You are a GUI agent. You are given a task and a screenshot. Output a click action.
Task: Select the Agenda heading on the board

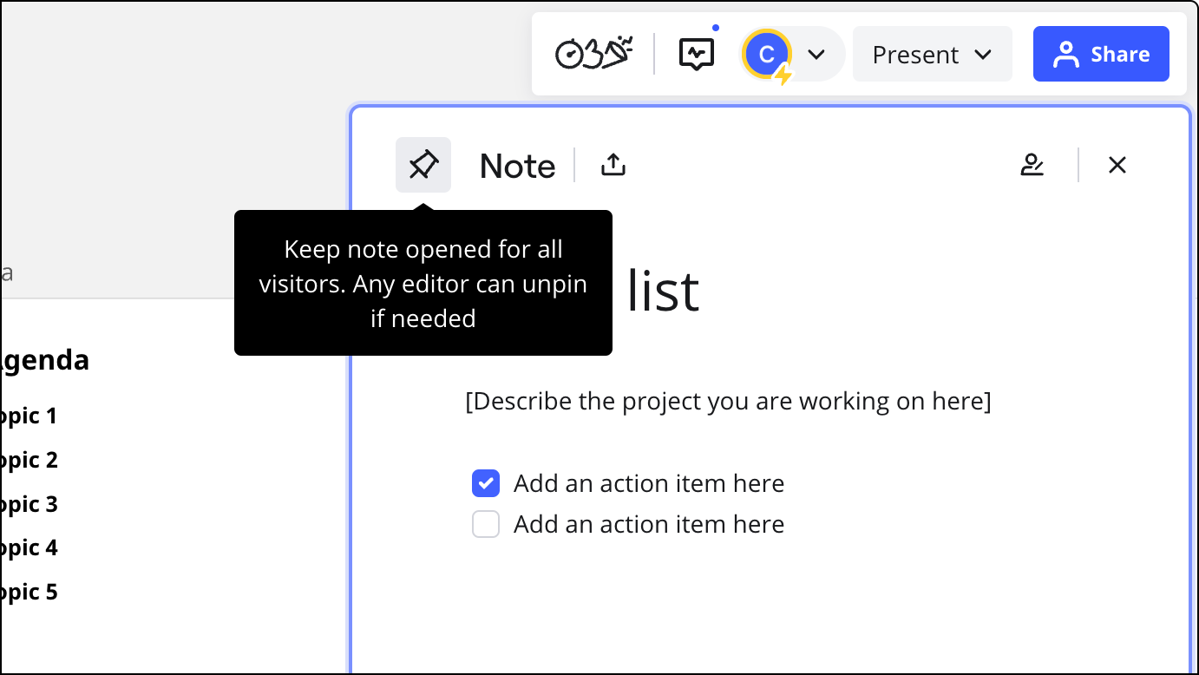(x=43, y=360)
